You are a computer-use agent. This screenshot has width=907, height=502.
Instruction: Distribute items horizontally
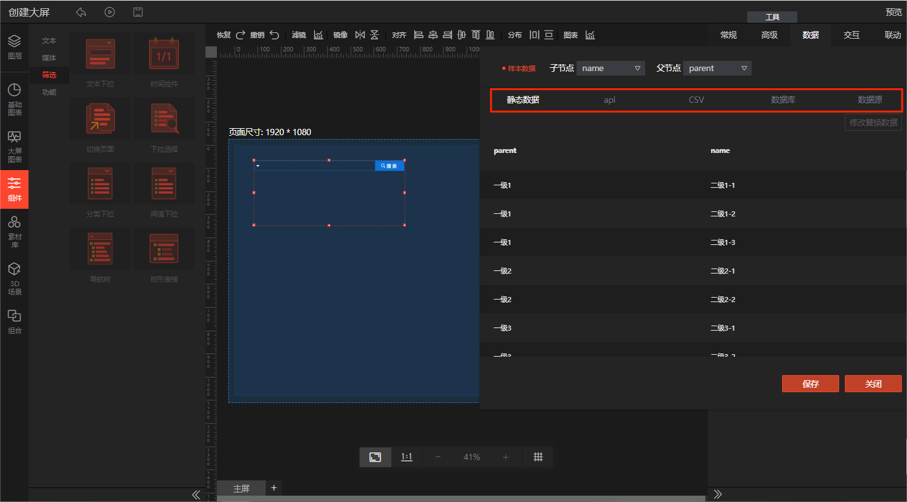tap(534, 35)
